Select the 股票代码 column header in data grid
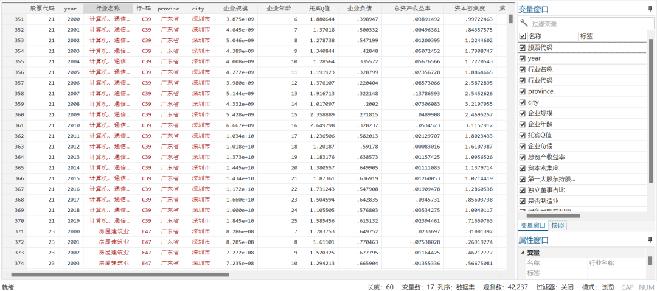Image resolution: width=657 pixels, height=291 pixels. [43, 9]
